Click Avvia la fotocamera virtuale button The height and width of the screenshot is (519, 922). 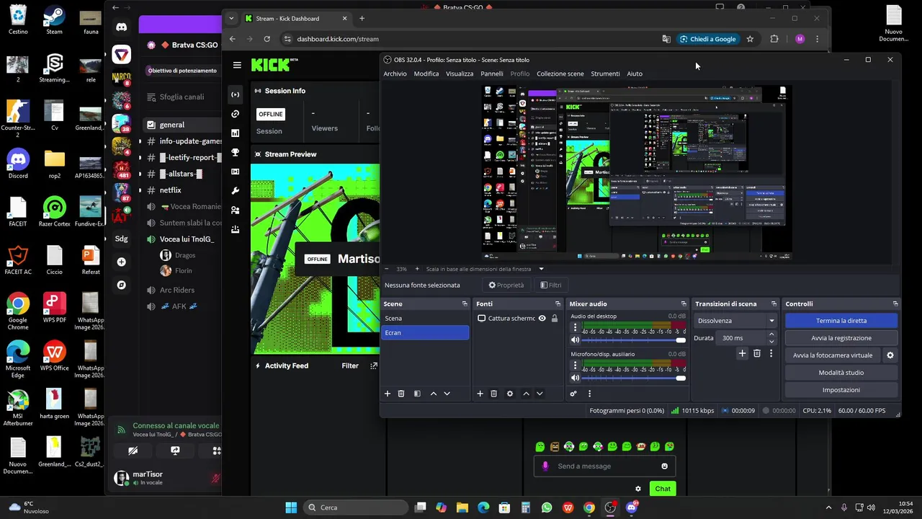(x=833, y=355)
